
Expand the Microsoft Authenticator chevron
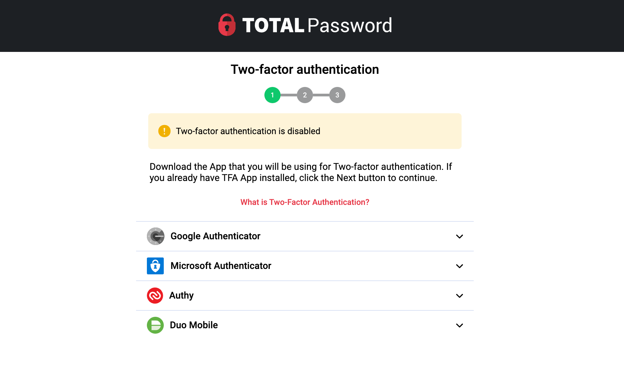tap(459, 266)
